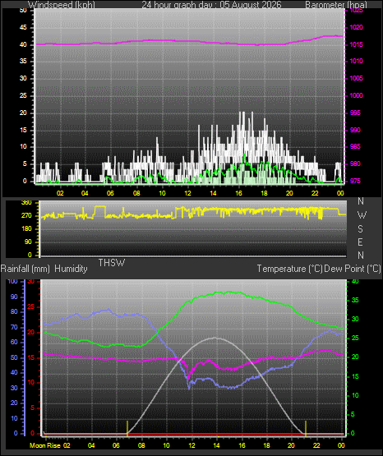Screen dimensions: 383x456
Task: Click the yellow sunset marker near 21
Action: (x=306, y=428)
